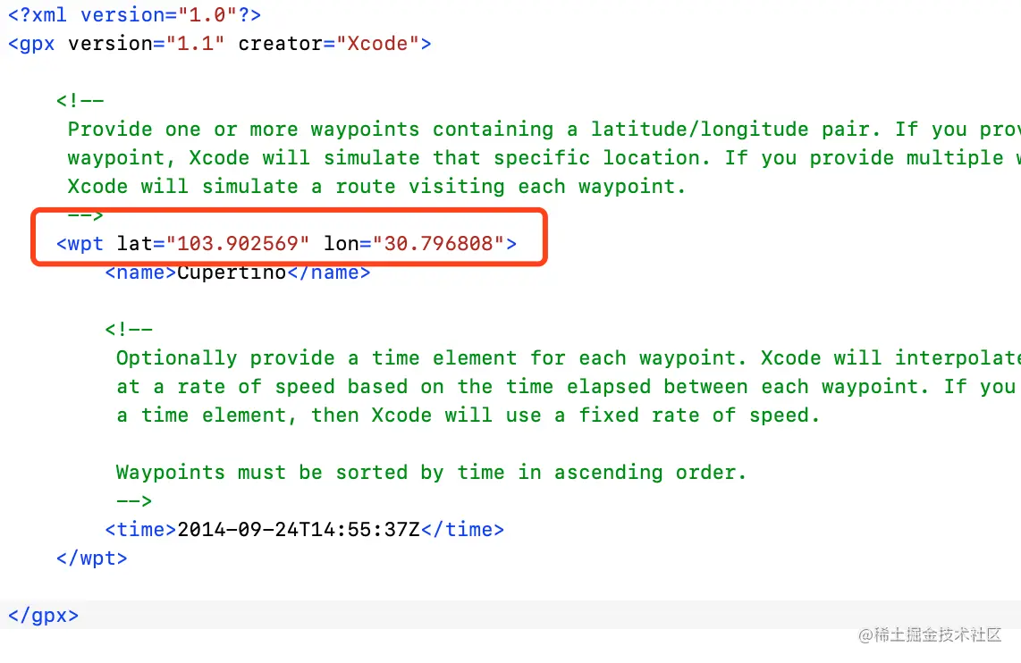Click the comment line beginning "waypoint, Xcode will simulate"
Image resolution: width=1021 pixels, height=663 pixels.
(544, 157)
